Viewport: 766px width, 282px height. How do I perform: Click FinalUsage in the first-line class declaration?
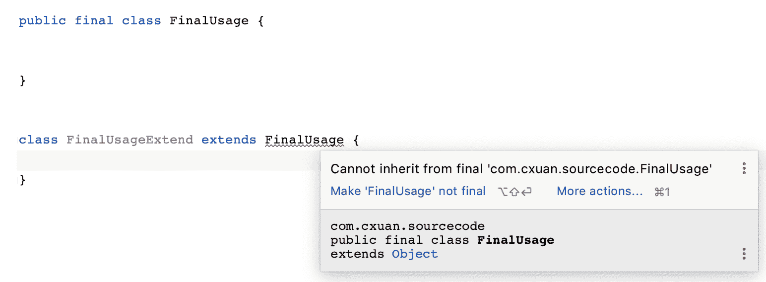(x=209, y=21)
